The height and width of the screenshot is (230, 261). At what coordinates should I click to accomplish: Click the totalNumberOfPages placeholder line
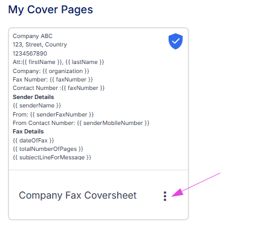pyautogui.click(x=48, y=149)
